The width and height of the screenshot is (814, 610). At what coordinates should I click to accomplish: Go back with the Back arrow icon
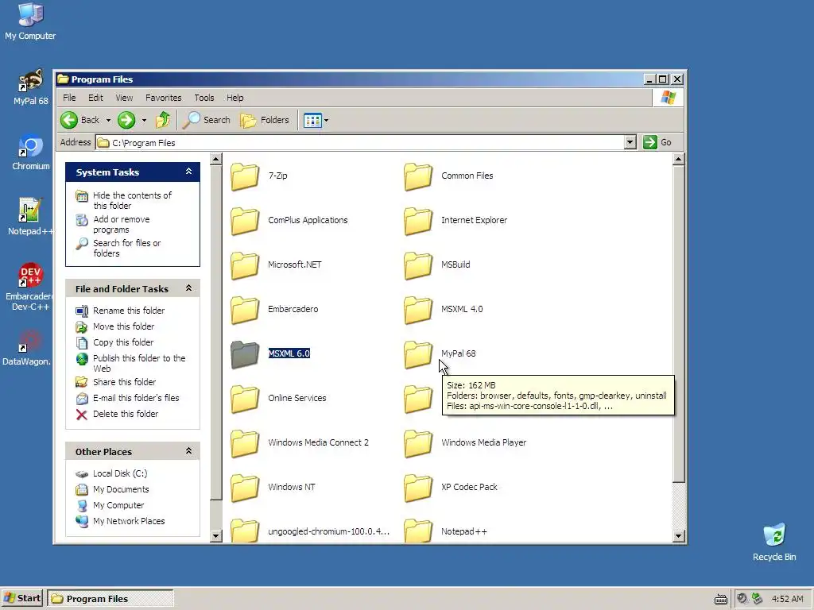point(69,120)
